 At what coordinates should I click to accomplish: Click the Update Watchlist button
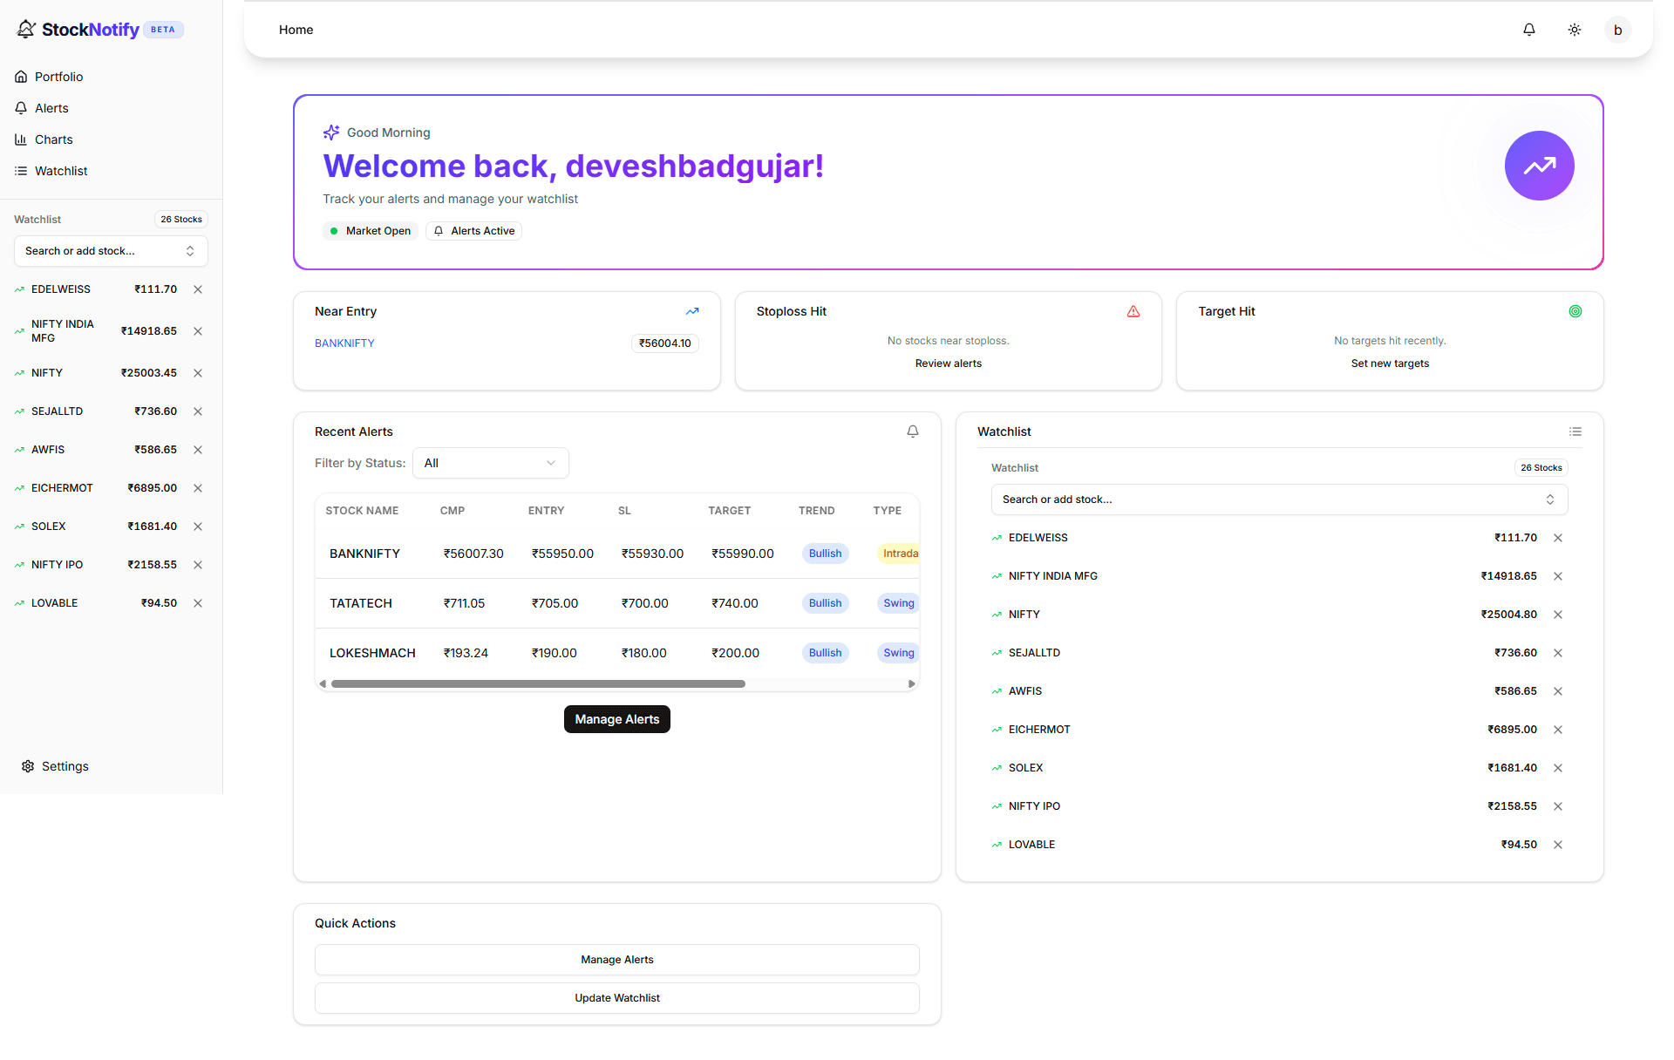(616, 998)
